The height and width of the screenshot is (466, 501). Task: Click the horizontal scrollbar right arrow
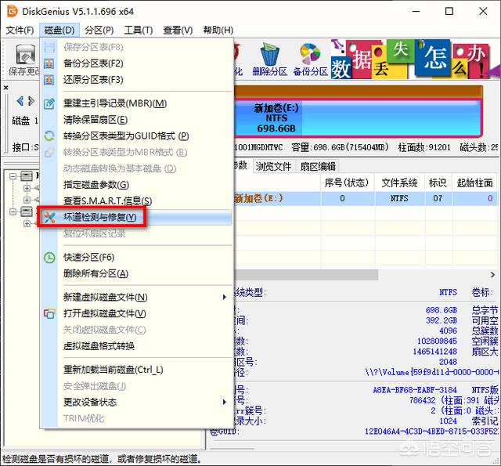pyautogui.click(x=492, y=275)
